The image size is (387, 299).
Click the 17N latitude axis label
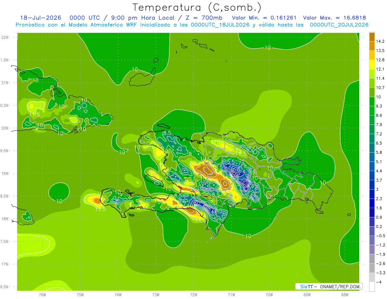coord(5,264)
